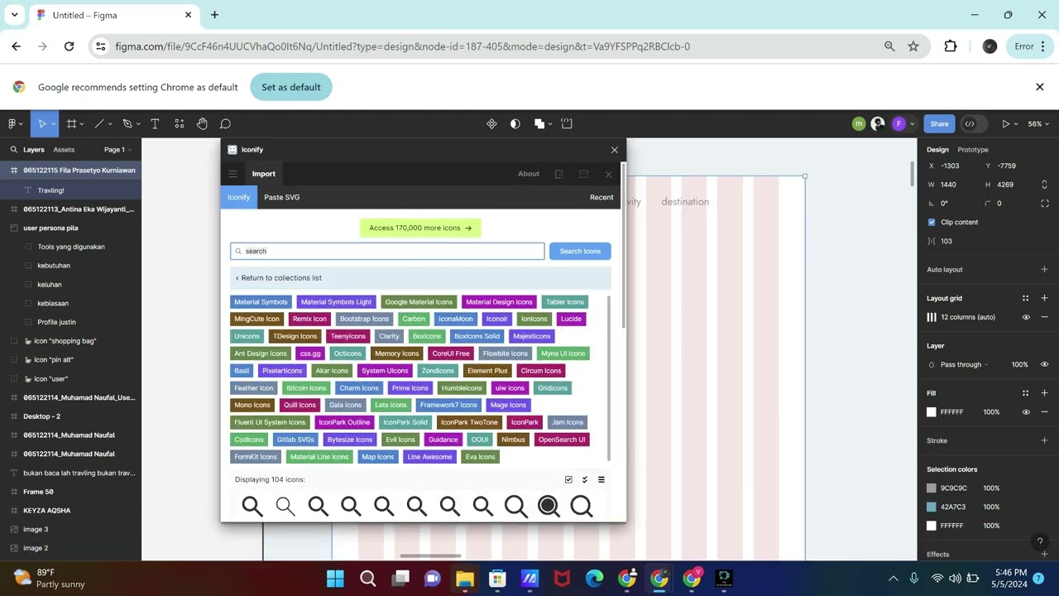Screen dimensions: 1059x596
Task: Select the Text tool
Action: click(155, 123)
